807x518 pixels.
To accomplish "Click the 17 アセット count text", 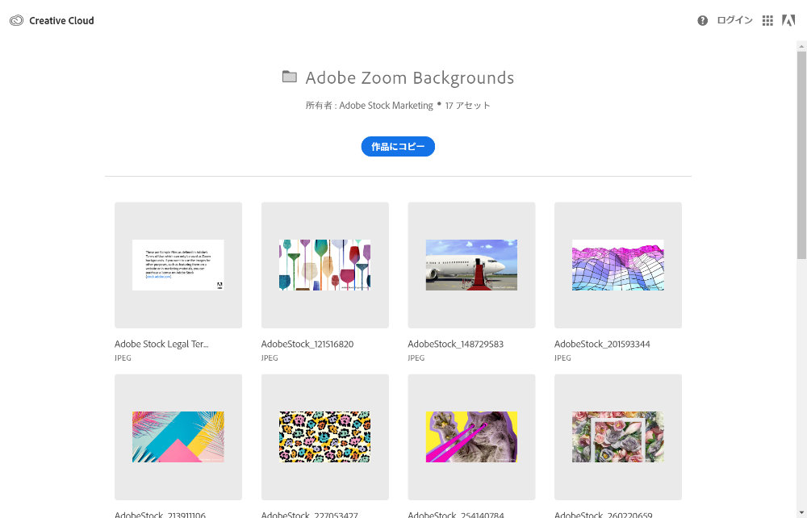I will [467, 106].
